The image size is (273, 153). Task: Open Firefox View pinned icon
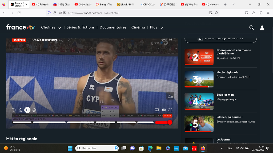(4, 5)
